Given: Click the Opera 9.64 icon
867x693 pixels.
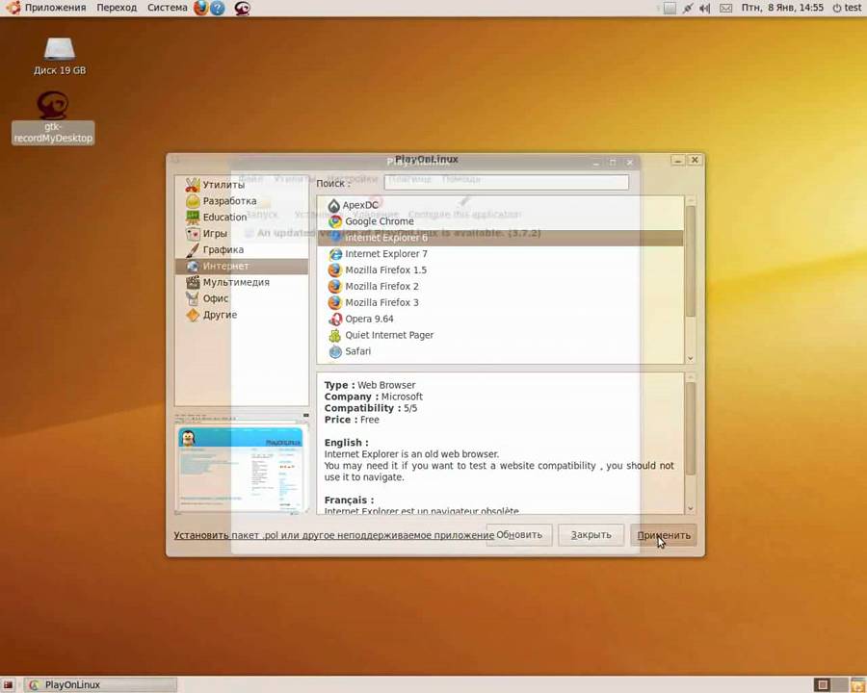Looking at the screenshot, I should point(335,319).
